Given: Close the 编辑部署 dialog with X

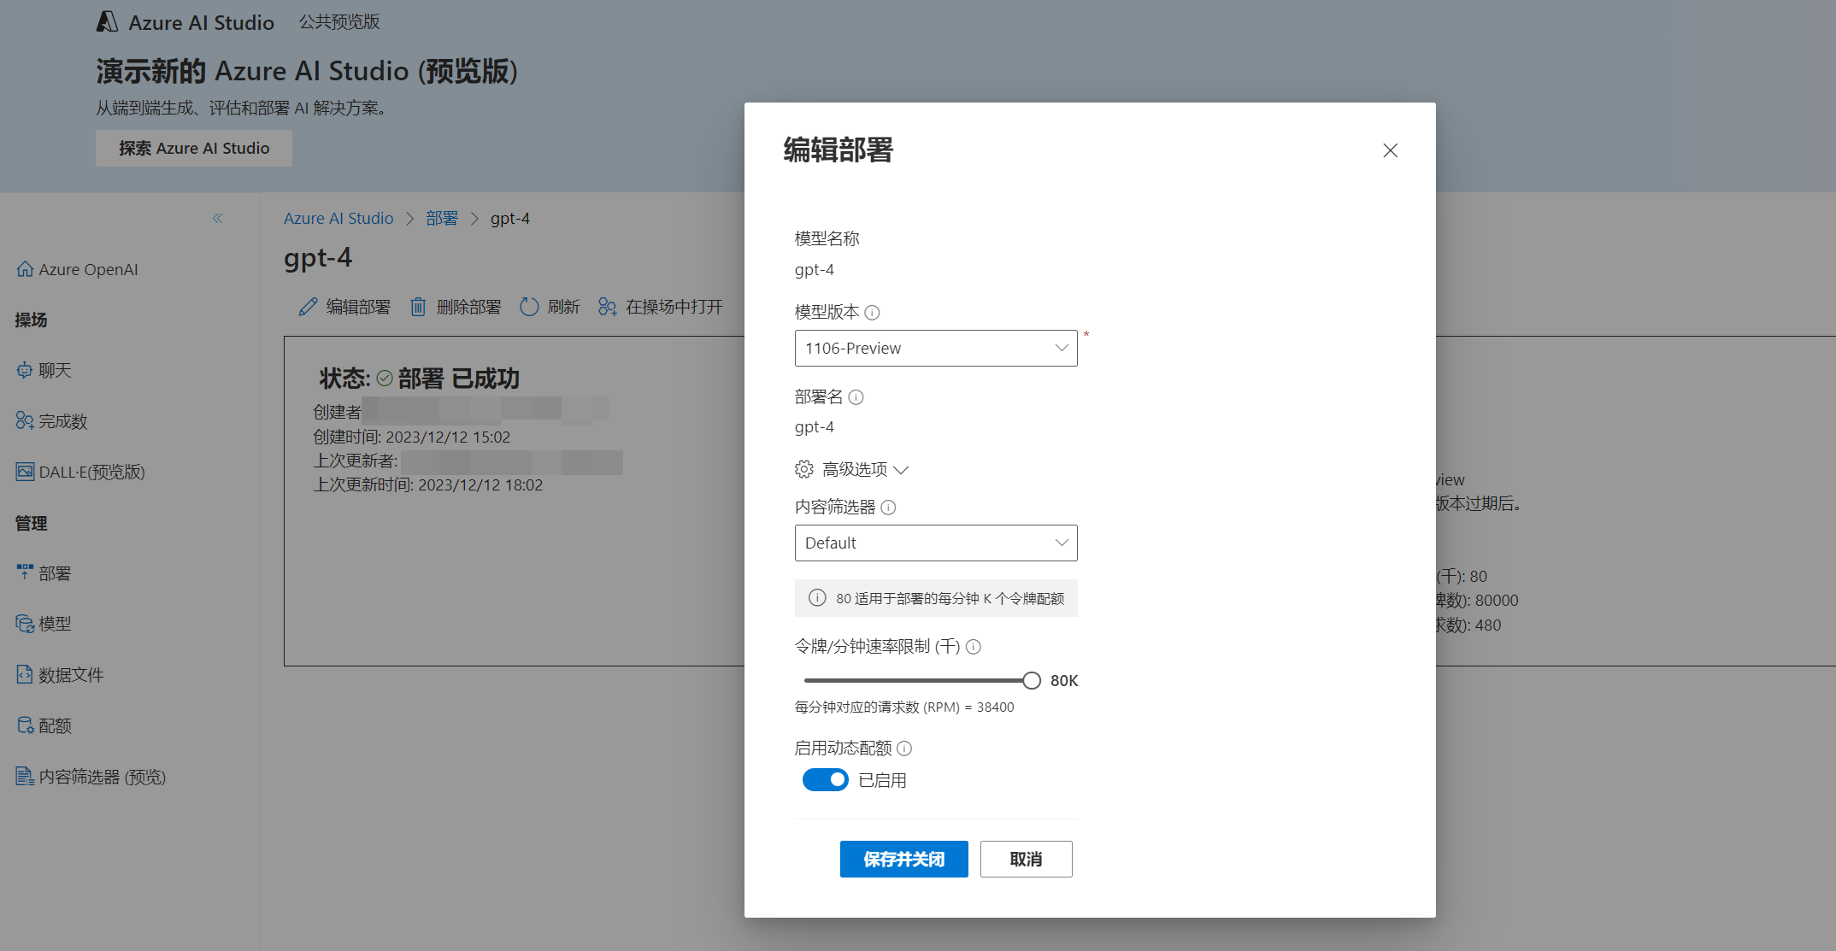Looking at the screenshot, I should tap(1391, 150).
